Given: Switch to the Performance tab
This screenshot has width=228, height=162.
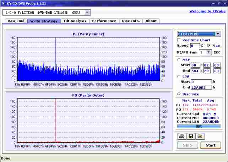Looking at the screenshot, I should tap(104, 21).
